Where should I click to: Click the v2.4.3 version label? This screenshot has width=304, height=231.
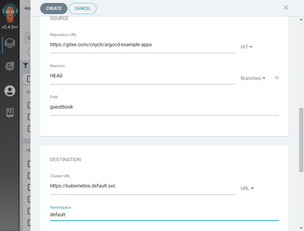tap(10, 27)
